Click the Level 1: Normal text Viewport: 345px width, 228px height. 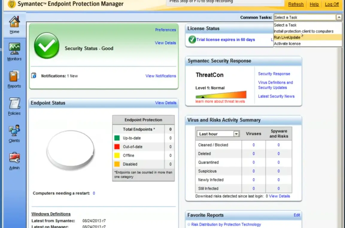pos(210,88)
